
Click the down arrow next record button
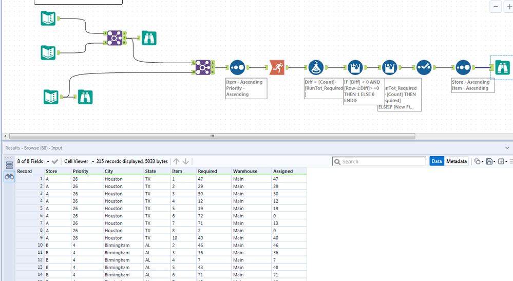pyautogui.click(x=186, y=161)
